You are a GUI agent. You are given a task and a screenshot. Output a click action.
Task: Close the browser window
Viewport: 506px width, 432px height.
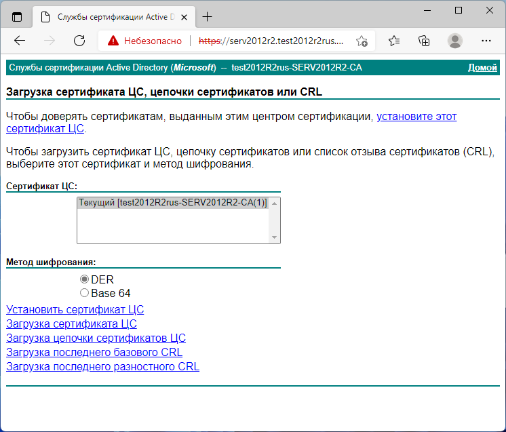pyautogui.click(x=490, y=10)
